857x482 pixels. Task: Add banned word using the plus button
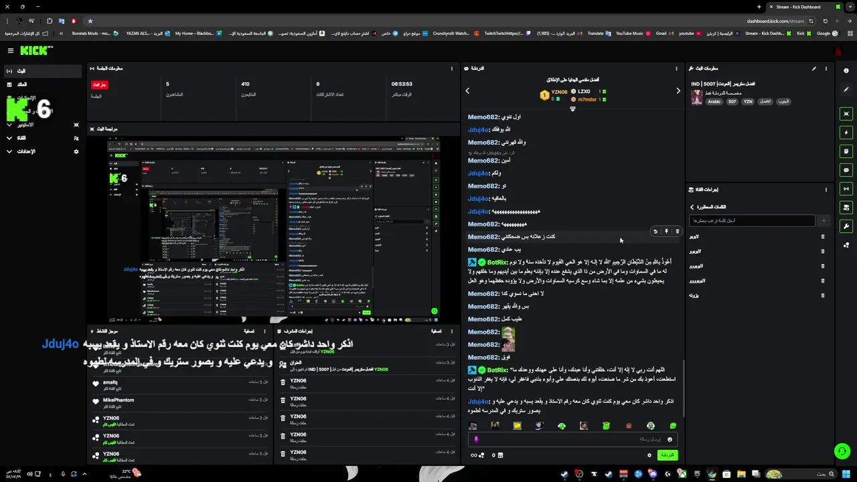click(x=824, y=220)
